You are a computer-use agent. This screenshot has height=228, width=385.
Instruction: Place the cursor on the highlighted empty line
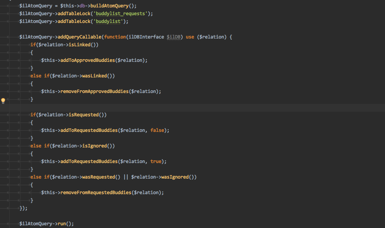coord(156,107)
